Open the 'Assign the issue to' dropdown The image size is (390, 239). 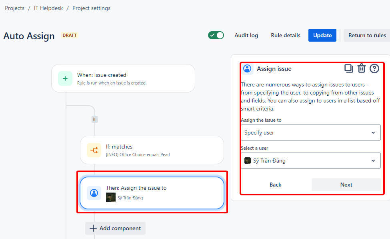coord(310,133)
